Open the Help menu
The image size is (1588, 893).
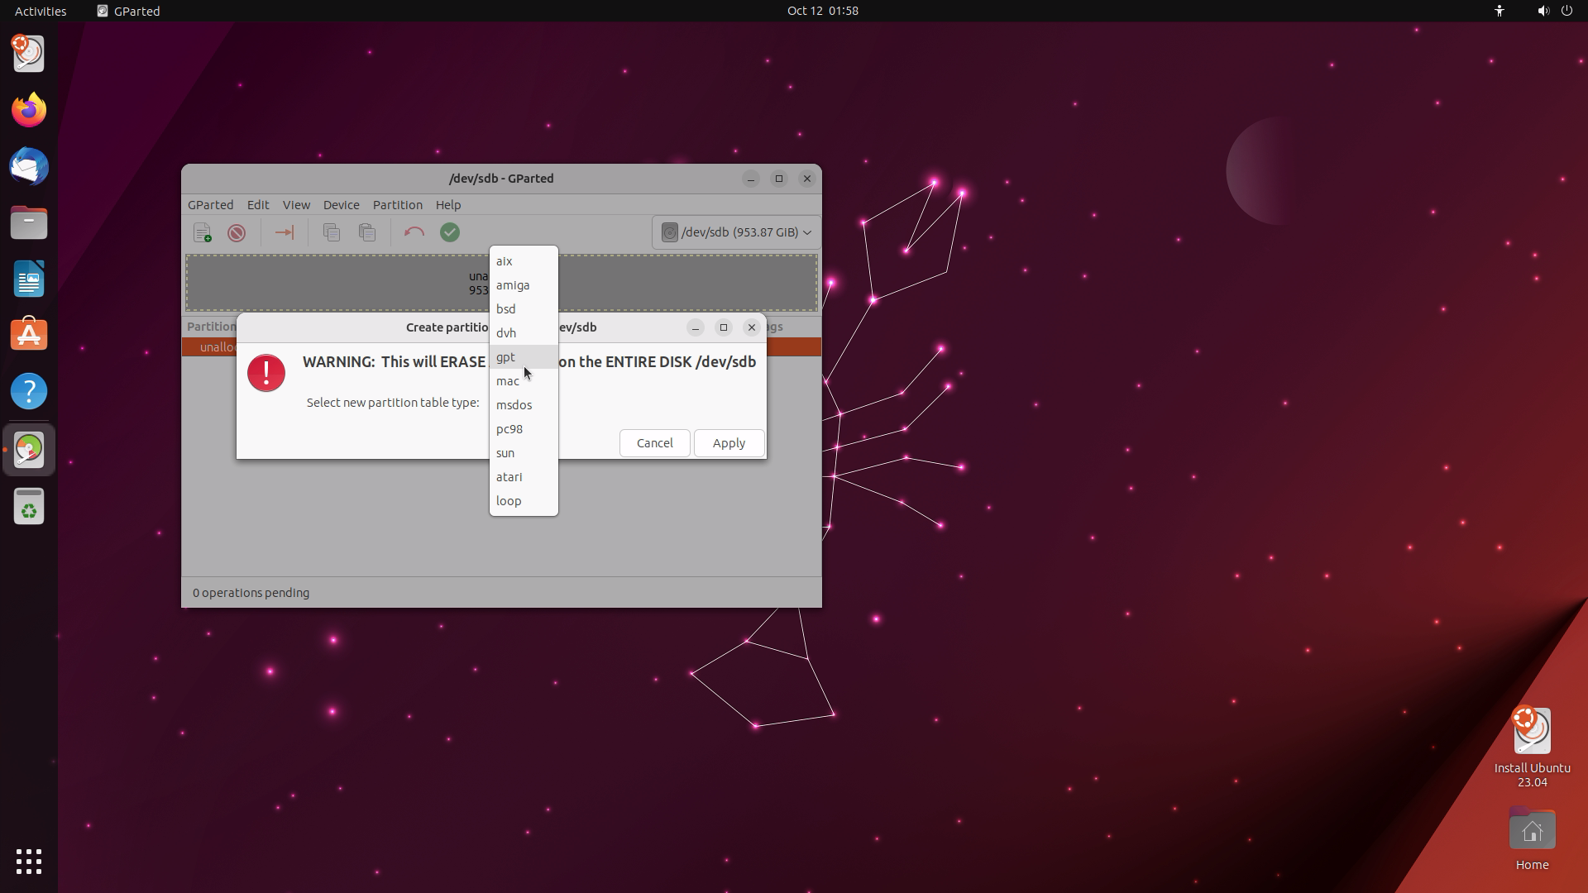[x=448, y=205]
